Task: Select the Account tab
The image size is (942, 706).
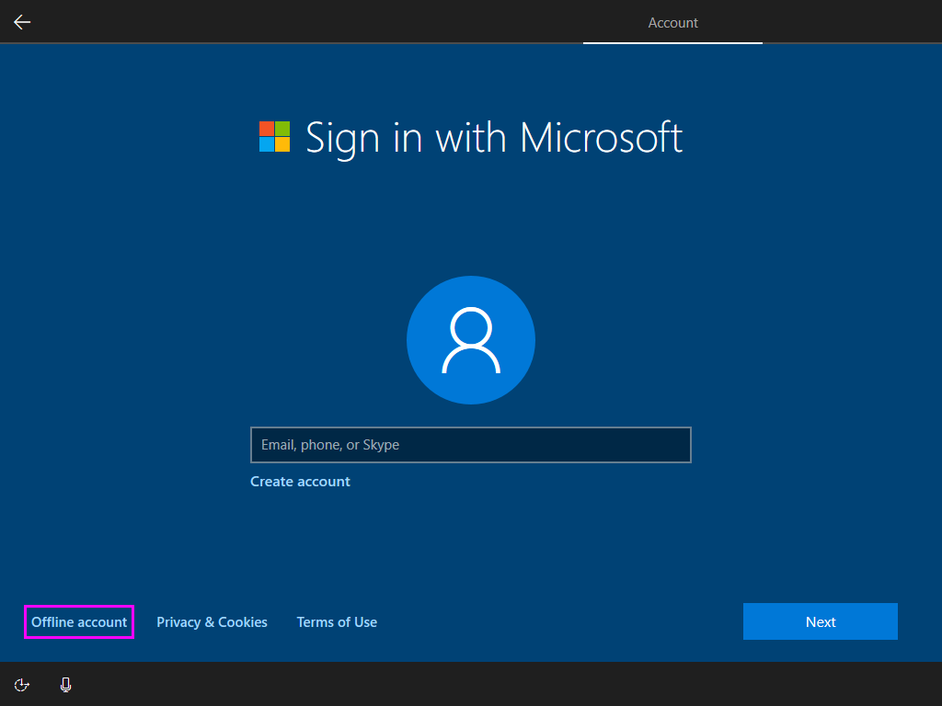Action: point(672,23)
